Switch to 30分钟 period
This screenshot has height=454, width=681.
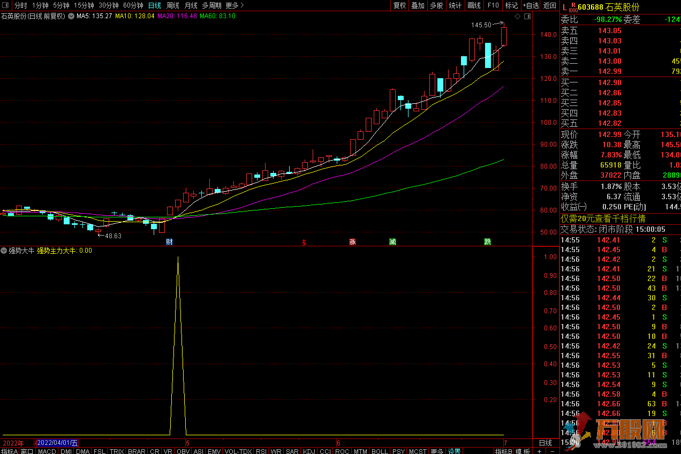point(109,5)
